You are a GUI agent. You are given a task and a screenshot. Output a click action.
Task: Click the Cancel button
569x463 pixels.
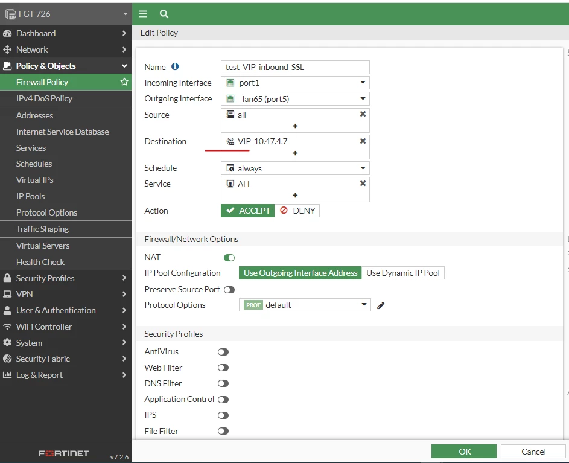(533, 452)
